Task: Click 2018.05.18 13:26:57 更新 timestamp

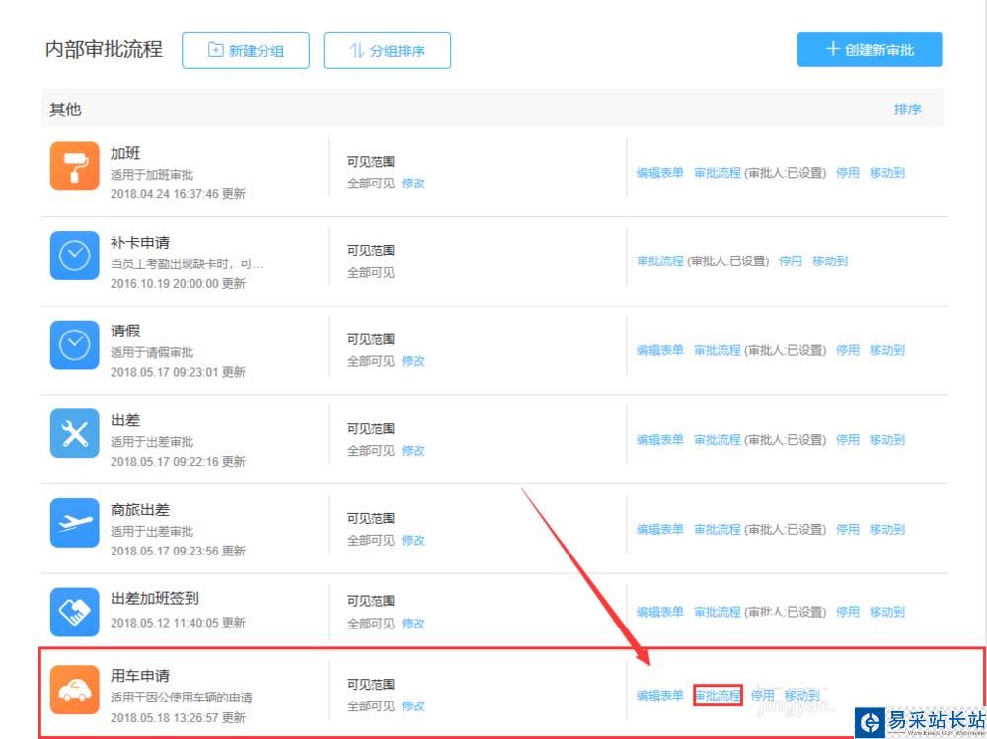Action: coord(178,717)
